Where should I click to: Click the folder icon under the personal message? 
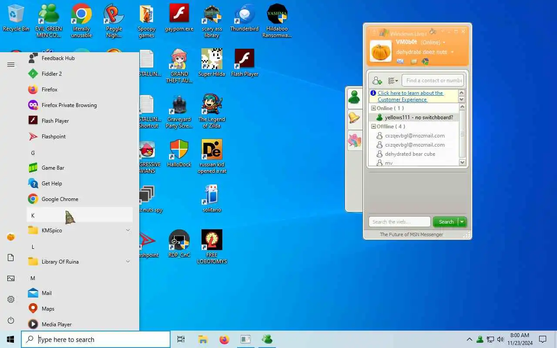pyautogui.click(x=413, y=61)
